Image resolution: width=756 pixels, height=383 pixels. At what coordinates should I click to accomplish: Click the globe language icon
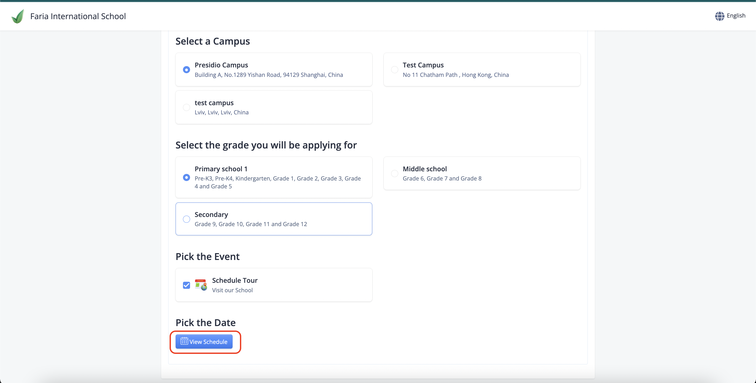(x=719, y=16)
